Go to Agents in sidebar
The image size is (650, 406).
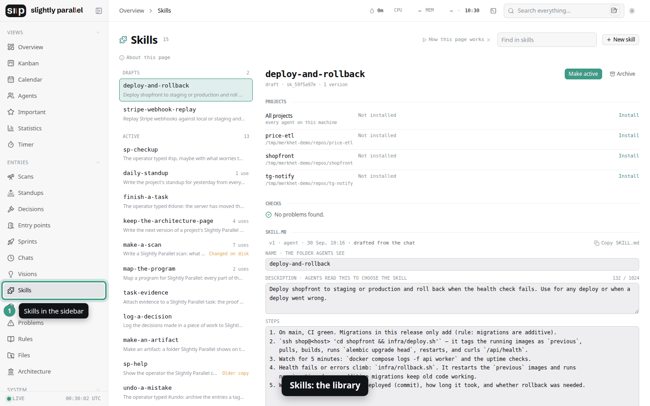(54, 96)
